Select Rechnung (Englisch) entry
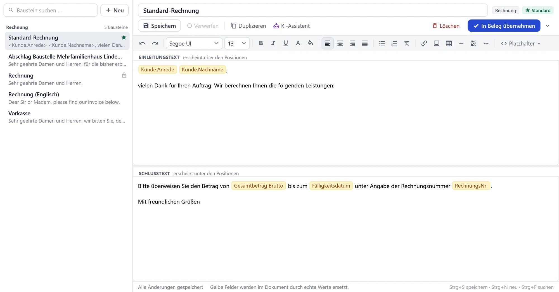The image size is (559, 292). pyautogui.click(x=67, y=98)
